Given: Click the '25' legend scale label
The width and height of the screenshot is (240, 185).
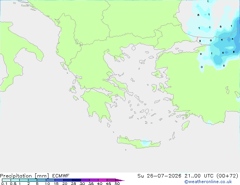Looking at the screenshot, I should [x=73, y=183].
